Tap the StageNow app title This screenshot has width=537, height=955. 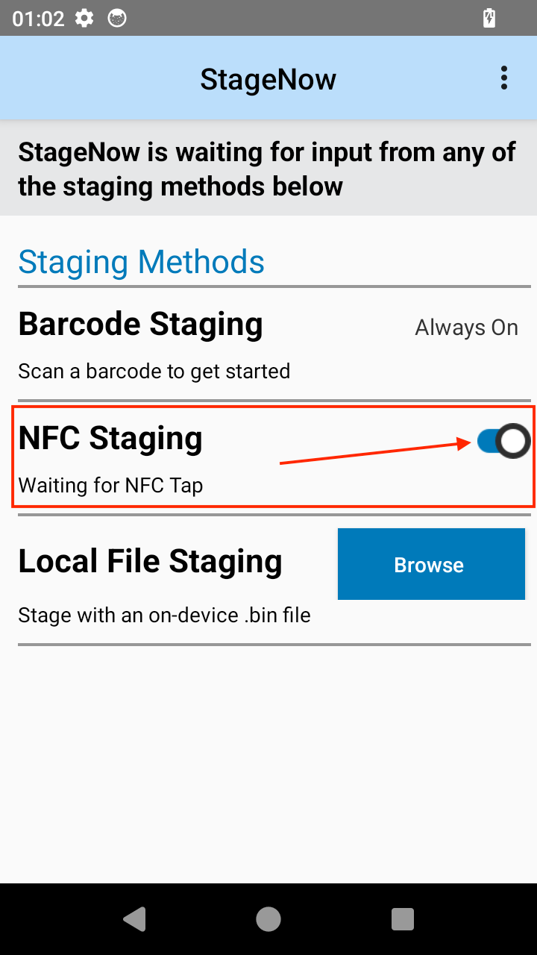click(268, 79)
